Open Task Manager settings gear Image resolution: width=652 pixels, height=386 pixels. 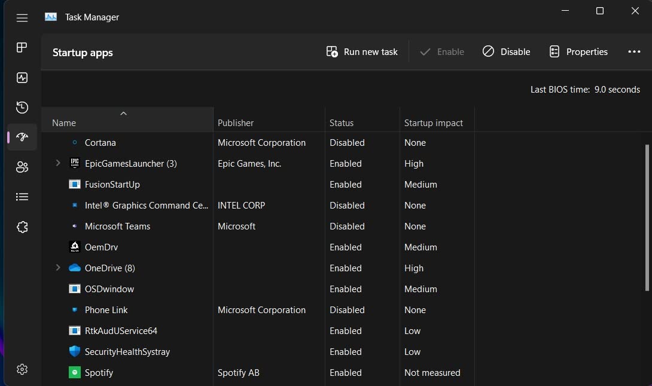22,369
